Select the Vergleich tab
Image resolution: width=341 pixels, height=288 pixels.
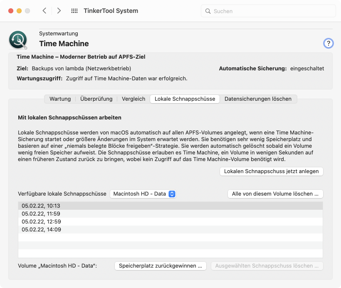coord(133,99)
